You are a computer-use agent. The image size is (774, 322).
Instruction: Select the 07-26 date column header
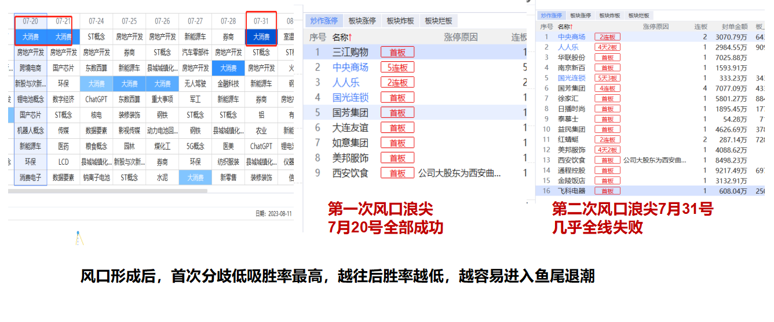tap(163, 21)
